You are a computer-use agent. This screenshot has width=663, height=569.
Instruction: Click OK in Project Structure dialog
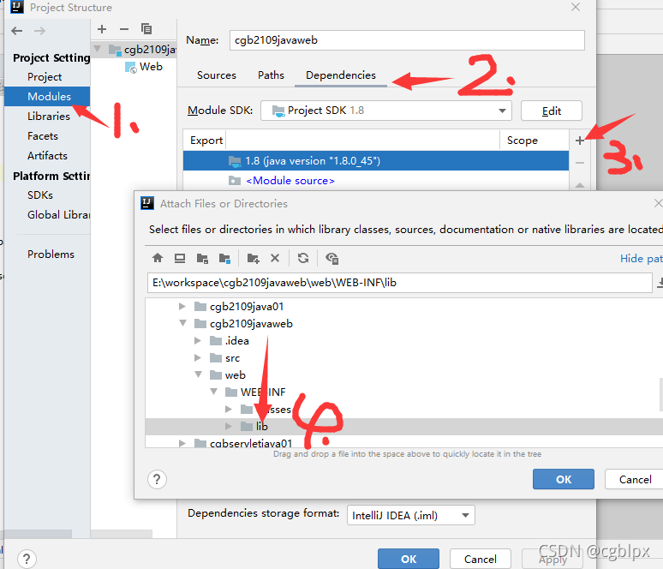pyautogui.click(x=409, y=559)
